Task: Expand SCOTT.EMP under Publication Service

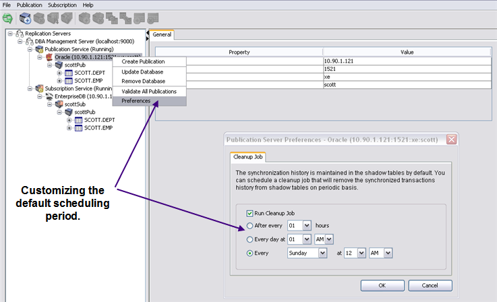Action: click(x=59, y=81)
